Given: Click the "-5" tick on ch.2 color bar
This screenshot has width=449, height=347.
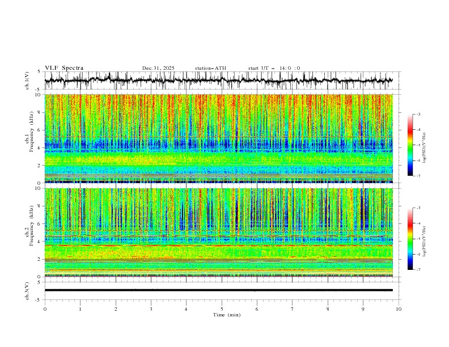Looking at the screenshot, I should tap(418, 239).
